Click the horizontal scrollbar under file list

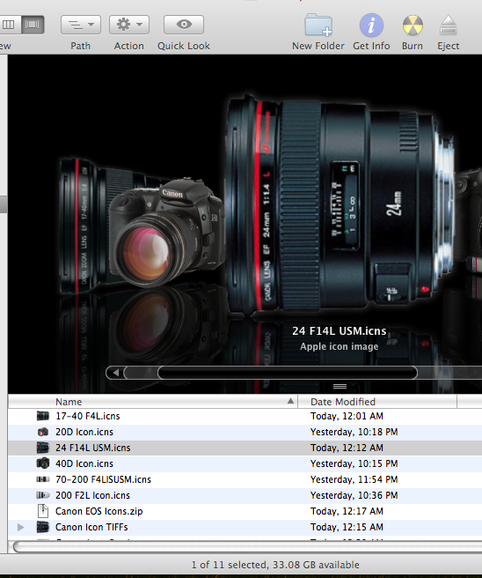click(247, 546)
